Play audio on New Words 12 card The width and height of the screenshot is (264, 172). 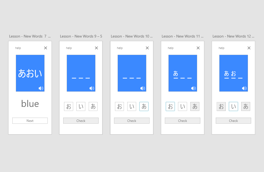[244, 88]
